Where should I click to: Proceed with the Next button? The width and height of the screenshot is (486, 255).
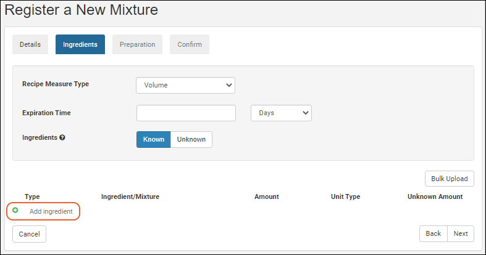tap(461, 233)
